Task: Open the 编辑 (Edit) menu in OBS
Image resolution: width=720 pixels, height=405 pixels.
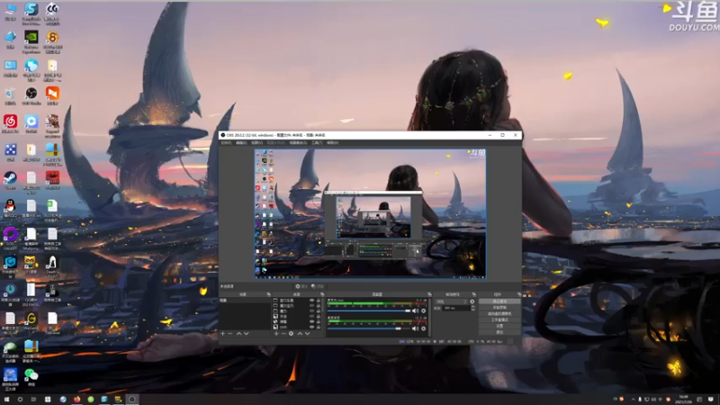Action: tap(241, 143)
